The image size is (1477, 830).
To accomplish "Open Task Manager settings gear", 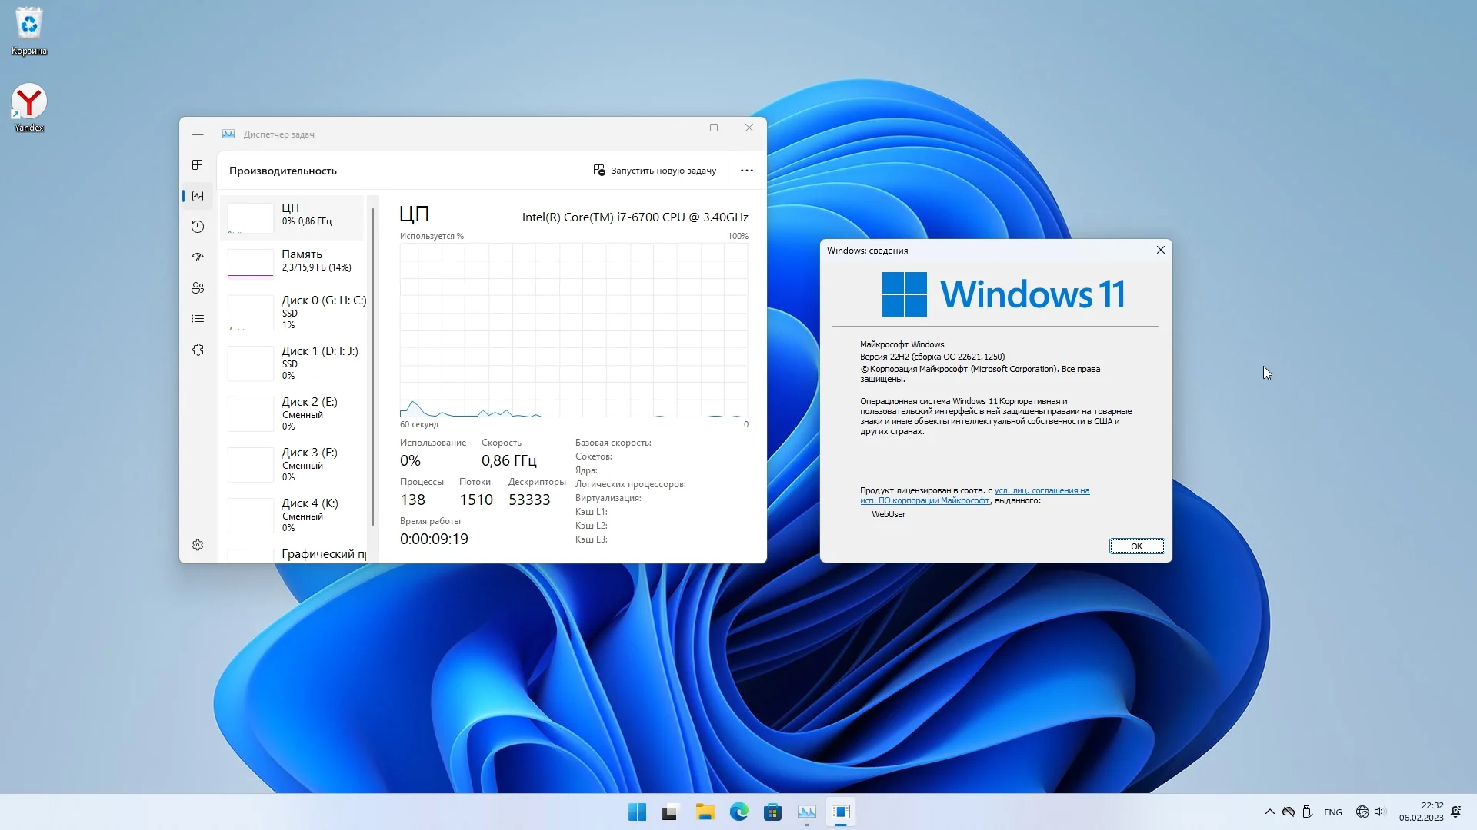I will click(x=198, y=545).
